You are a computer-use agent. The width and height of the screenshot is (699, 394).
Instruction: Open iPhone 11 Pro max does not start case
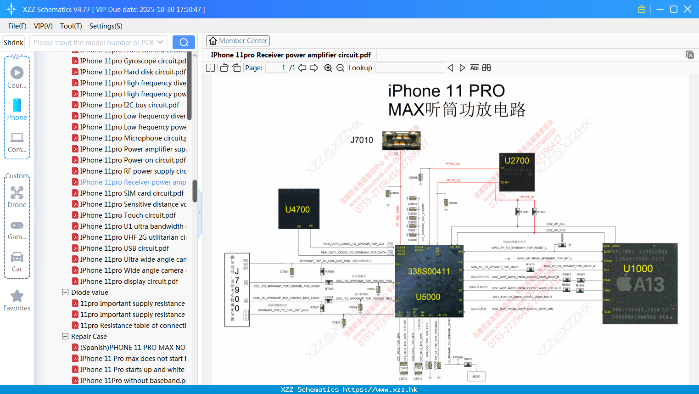(129, 358)
